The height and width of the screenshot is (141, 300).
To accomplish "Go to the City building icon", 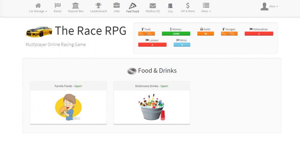I will click(x=170, y=5).
